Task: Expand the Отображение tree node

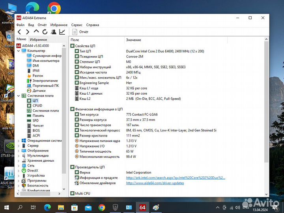Action: coord(18,151)
